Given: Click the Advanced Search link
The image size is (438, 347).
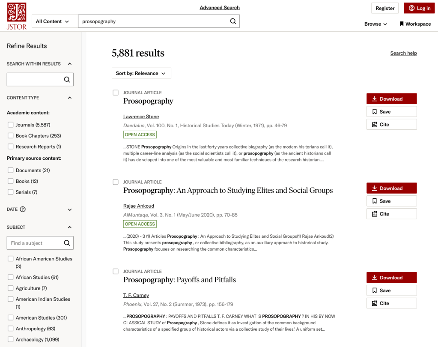Looking at the screenshot, I should (219, 8).
